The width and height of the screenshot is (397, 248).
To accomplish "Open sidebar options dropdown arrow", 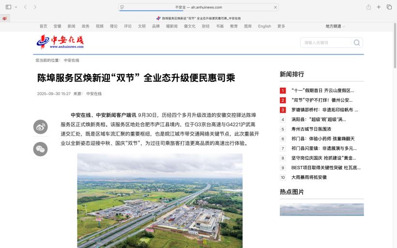I will [16, 7].
